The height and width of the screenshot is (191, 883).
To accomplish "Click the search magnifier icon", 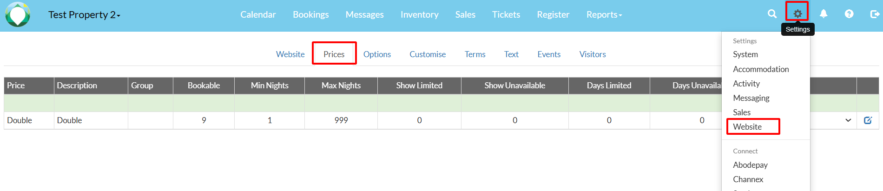I will (x=772, y=14).
